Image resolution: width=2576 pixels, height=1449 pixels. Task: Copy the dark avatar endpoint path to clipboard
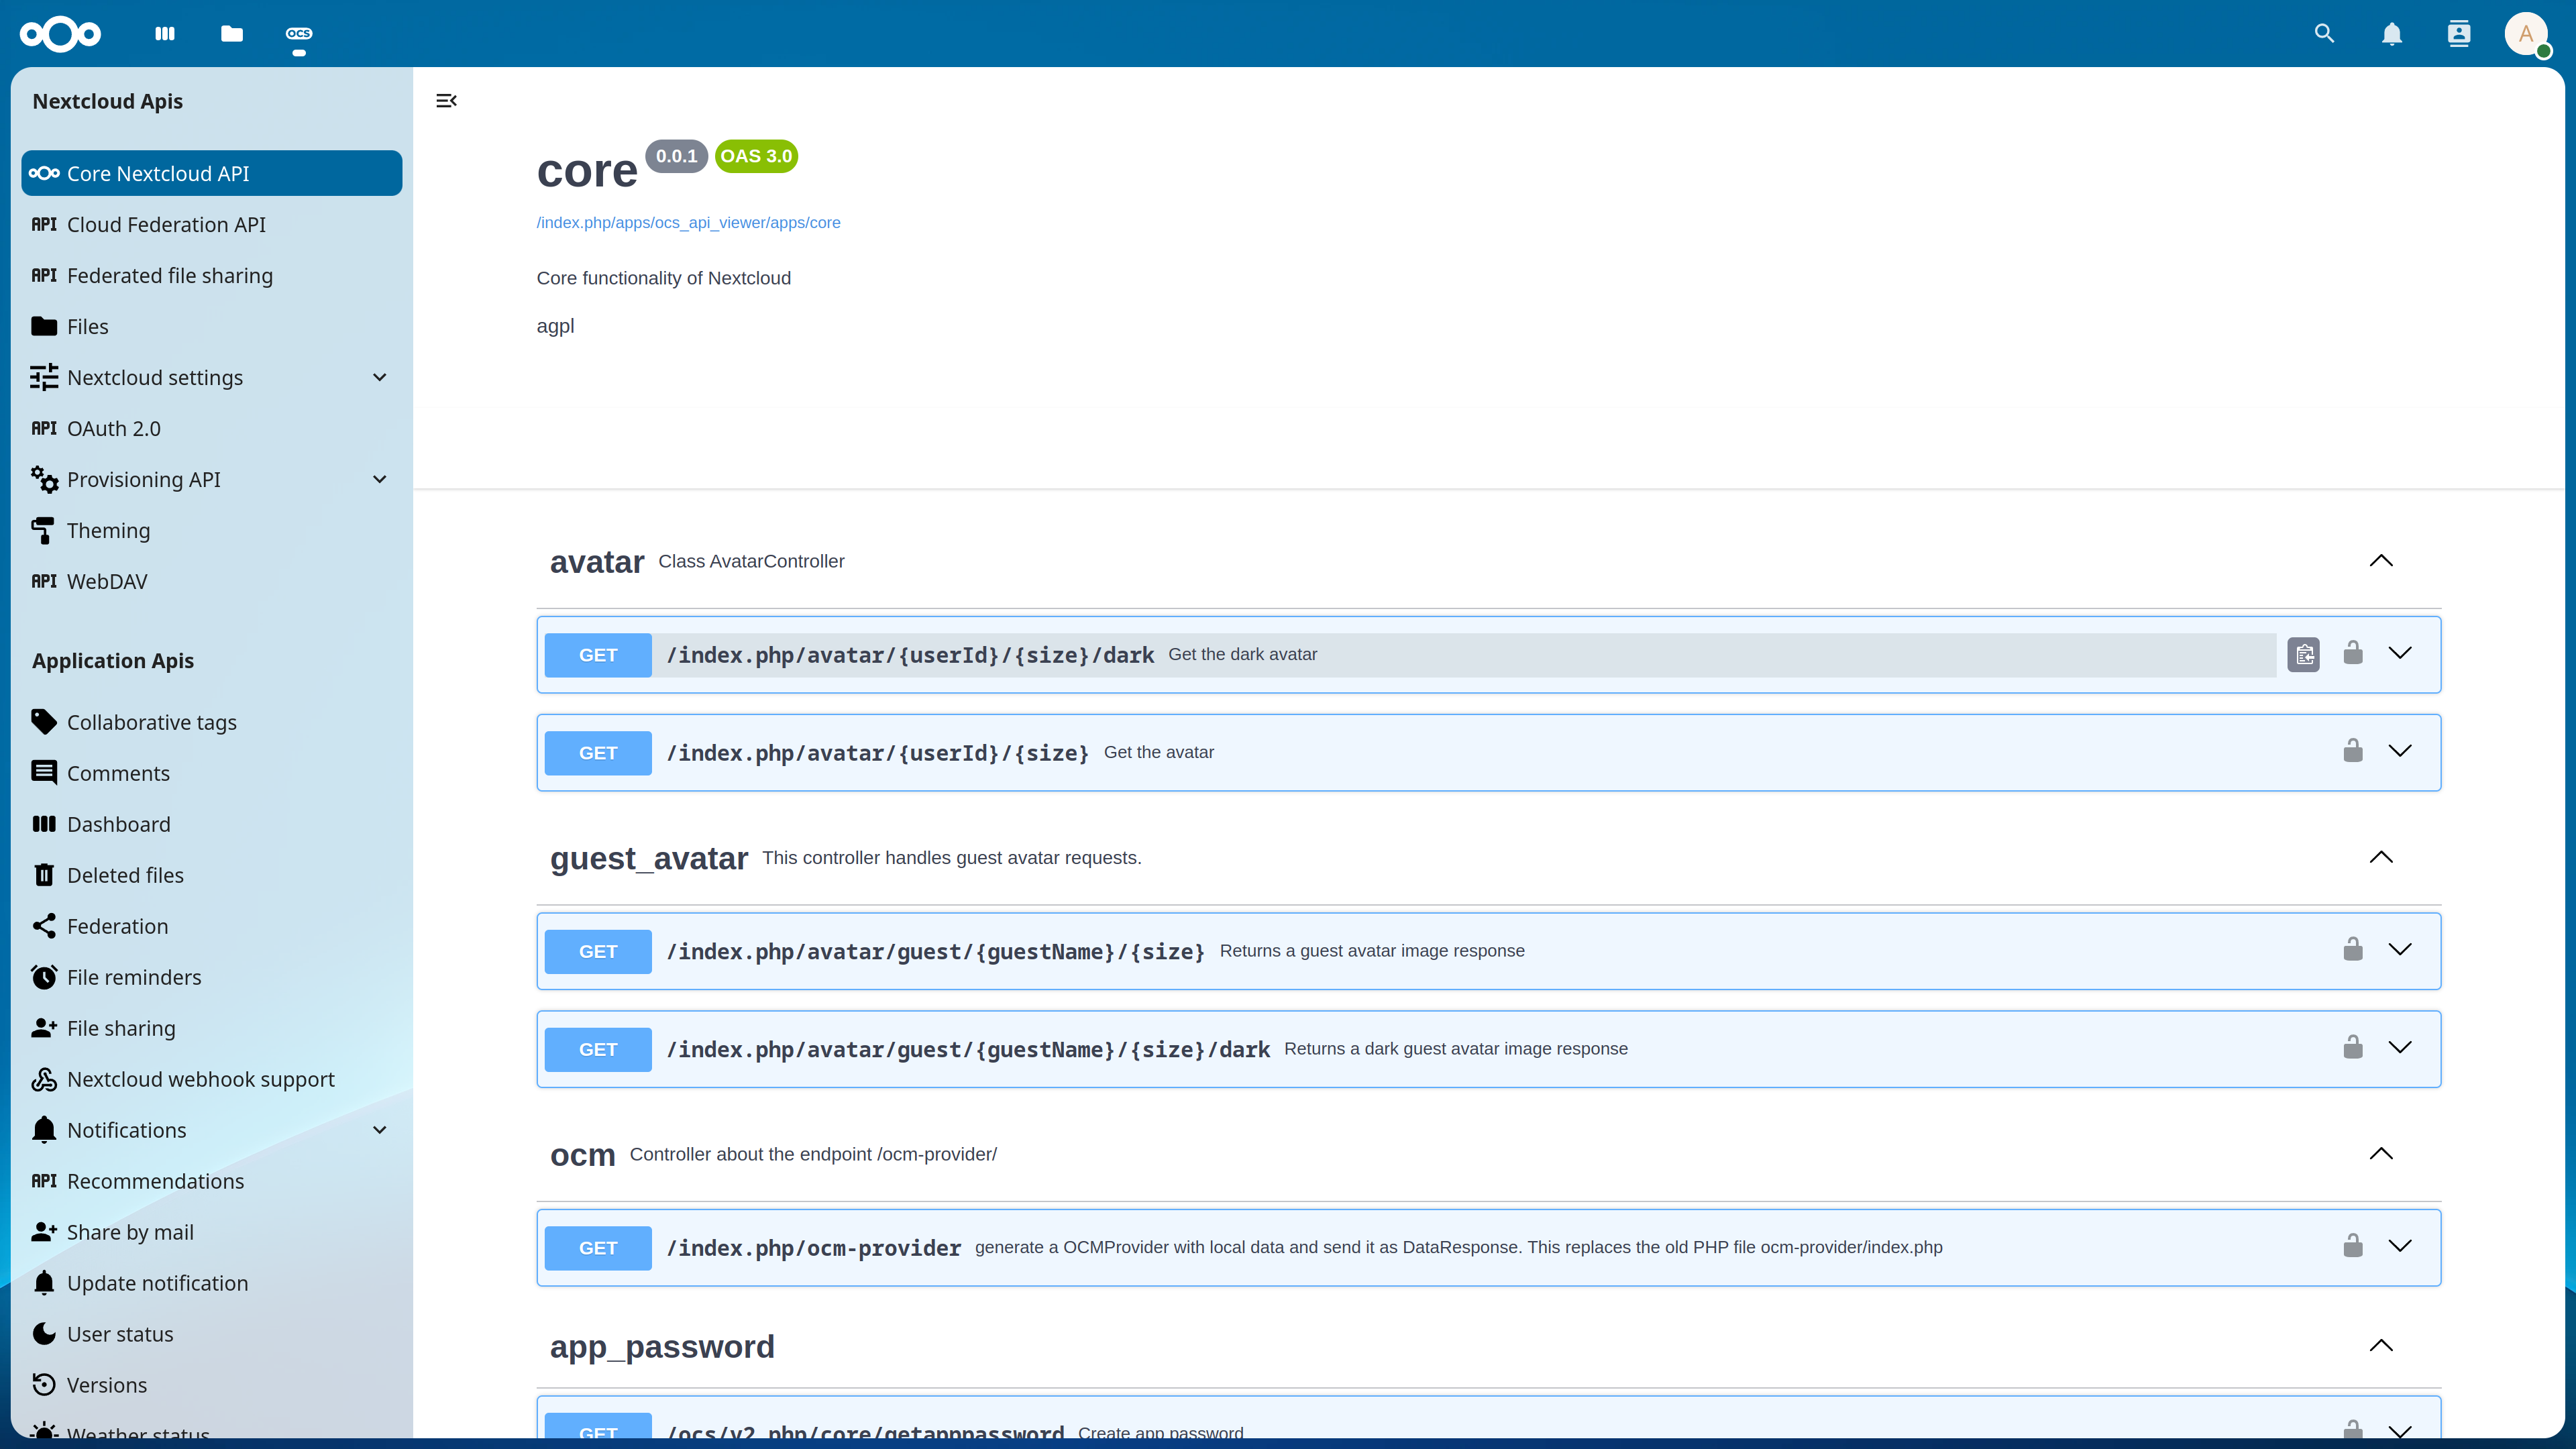[x=2304, y=655]
